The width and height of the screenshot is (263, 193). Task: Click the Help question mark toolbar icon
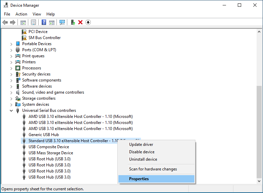click(44, 22)
